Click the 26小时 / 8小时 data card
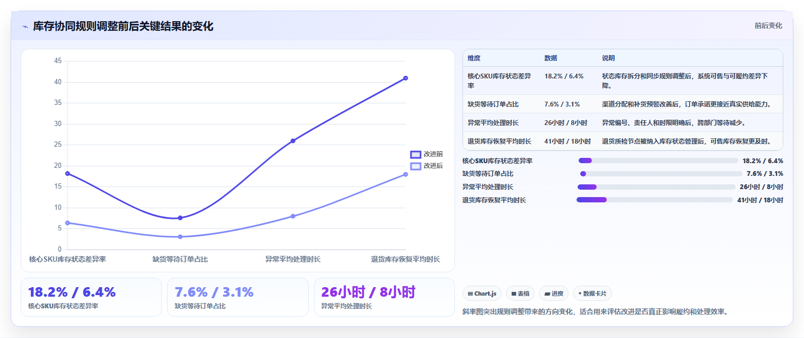Image resolution: width=804 pixels, height=338 pixels. (x=384, y=297)
